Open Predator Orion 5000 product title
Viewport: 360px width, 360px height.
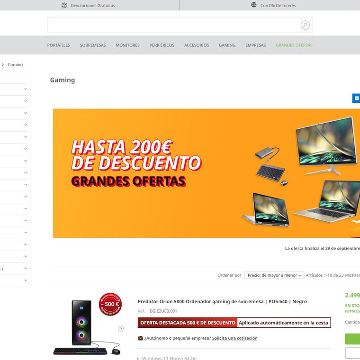pyautogui.click(x=222, y=301)
